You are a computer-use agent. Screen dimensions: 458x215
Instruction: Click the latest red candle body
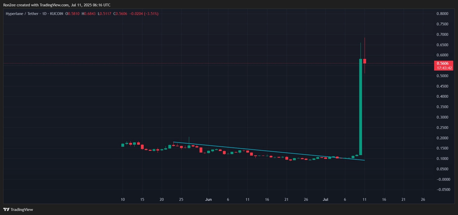coord(365,61)
